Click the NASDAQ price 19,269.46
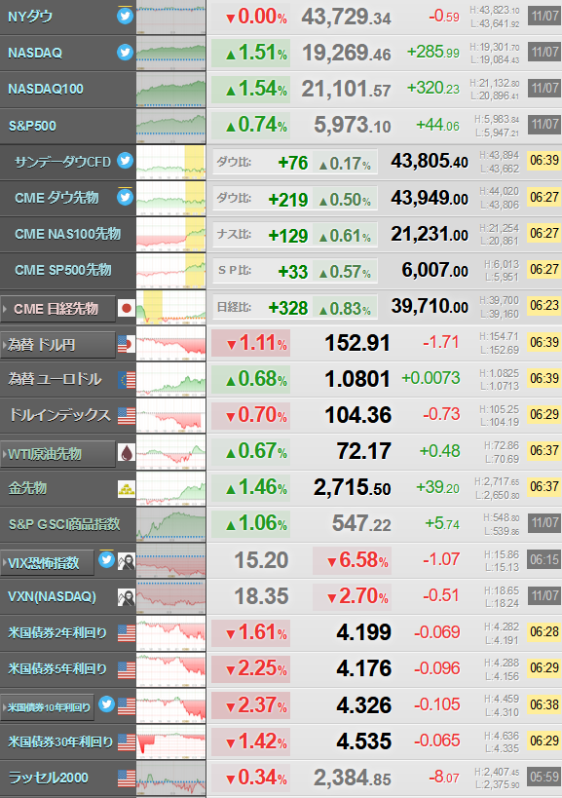 click(347, 53)
